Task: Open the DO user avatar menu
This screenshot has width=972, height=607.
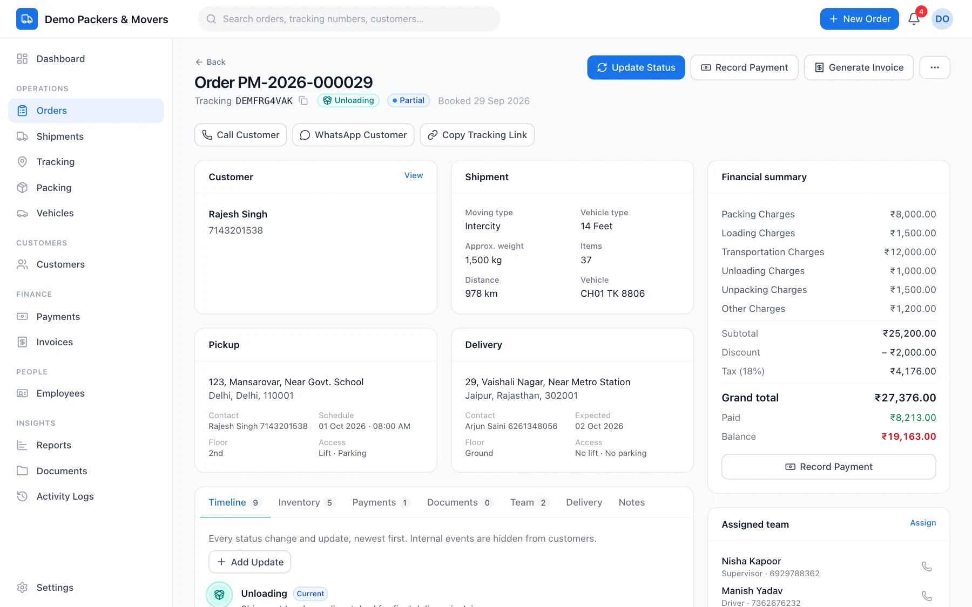Action: click(942, 19)
